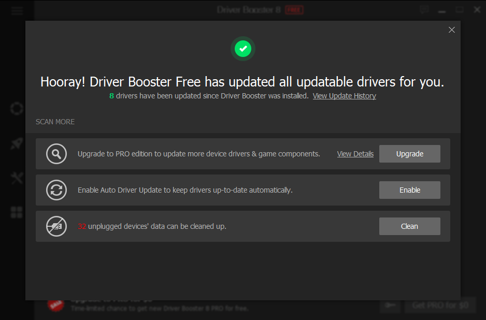
Task: Click the magnifier icon beside Upgrade text
Action: [x=56, y=153]
